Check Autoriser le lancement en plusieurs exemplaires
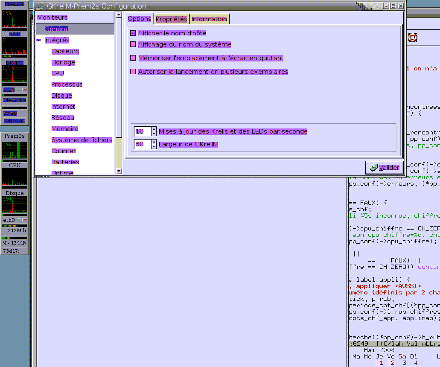 [133, 72]
